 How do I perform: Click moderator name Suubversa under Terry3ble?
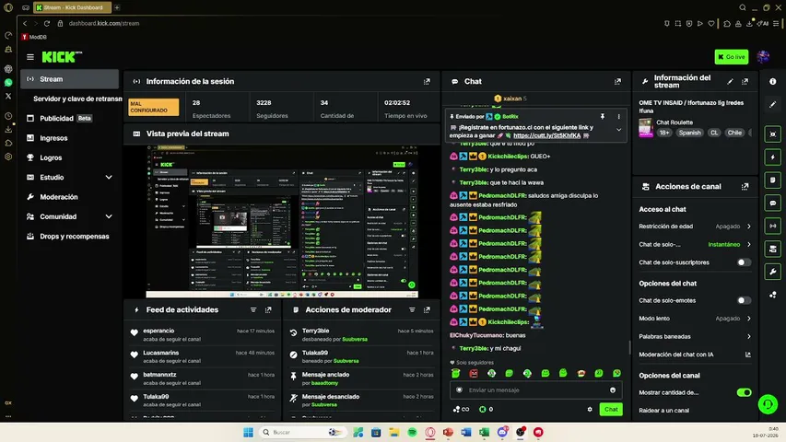pos(355,339)
